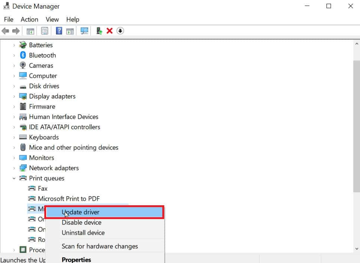The height and width of the screenshot is (263, 360).
Task: Click the IDE ATA/ATAPI controllers icon
Action: (x=23, y=127)
